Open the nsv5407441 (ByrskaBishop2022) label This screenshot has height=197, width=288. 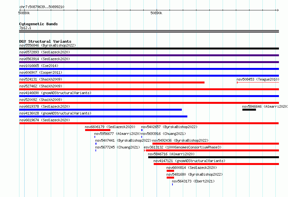pos(123,140)
